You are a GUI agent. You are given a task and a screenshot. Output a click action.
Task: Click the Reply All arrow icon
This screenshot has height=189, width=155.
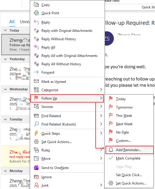36,47
